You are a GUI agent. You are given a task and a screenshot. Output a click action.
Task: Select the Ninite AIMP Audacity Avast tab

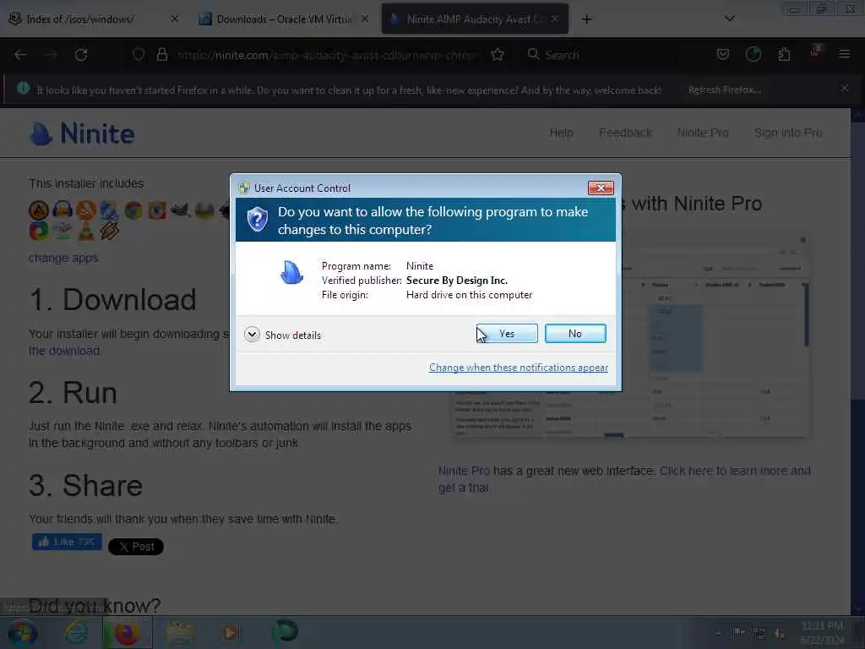tap(475, 19)
